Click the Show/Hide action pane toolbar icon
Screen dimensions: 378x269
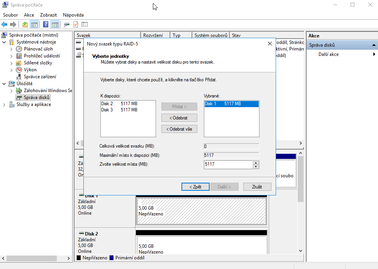tap(55, 25)
